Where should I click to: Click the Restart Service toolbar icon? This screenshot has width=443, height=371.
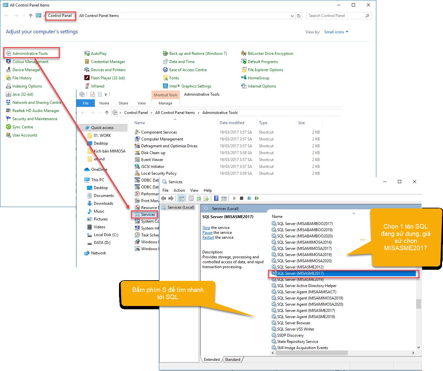[x=257, y=198]
